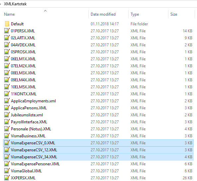Click the file name 10ELM5X.XML
Screen dimensions: 197x181
pyautogui.click(x=23, y=87)
